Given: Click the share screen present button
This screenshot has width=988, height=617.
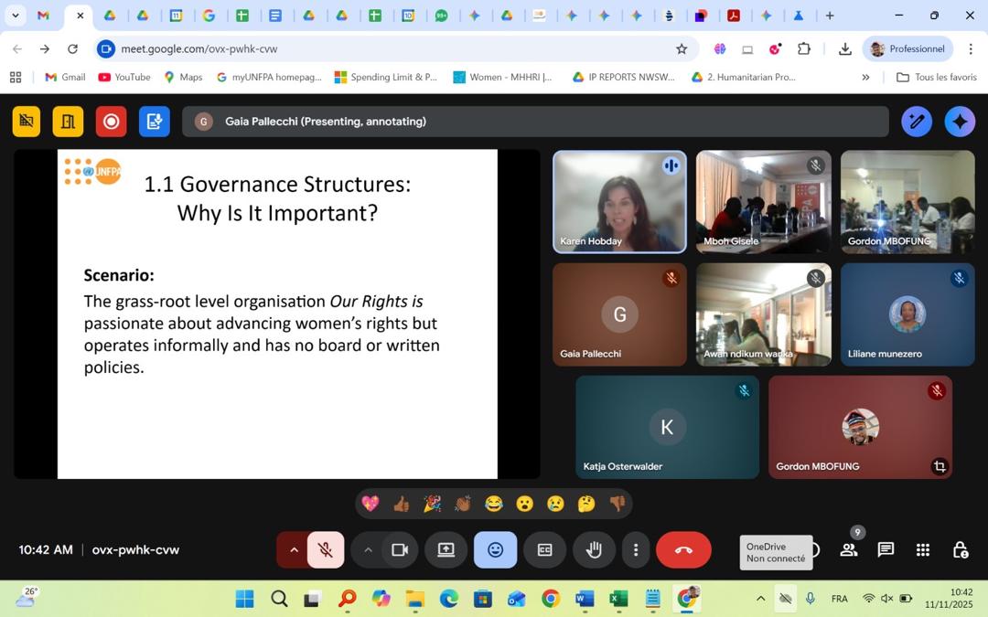Looking at the screenshot, I should tap(446, 549).
